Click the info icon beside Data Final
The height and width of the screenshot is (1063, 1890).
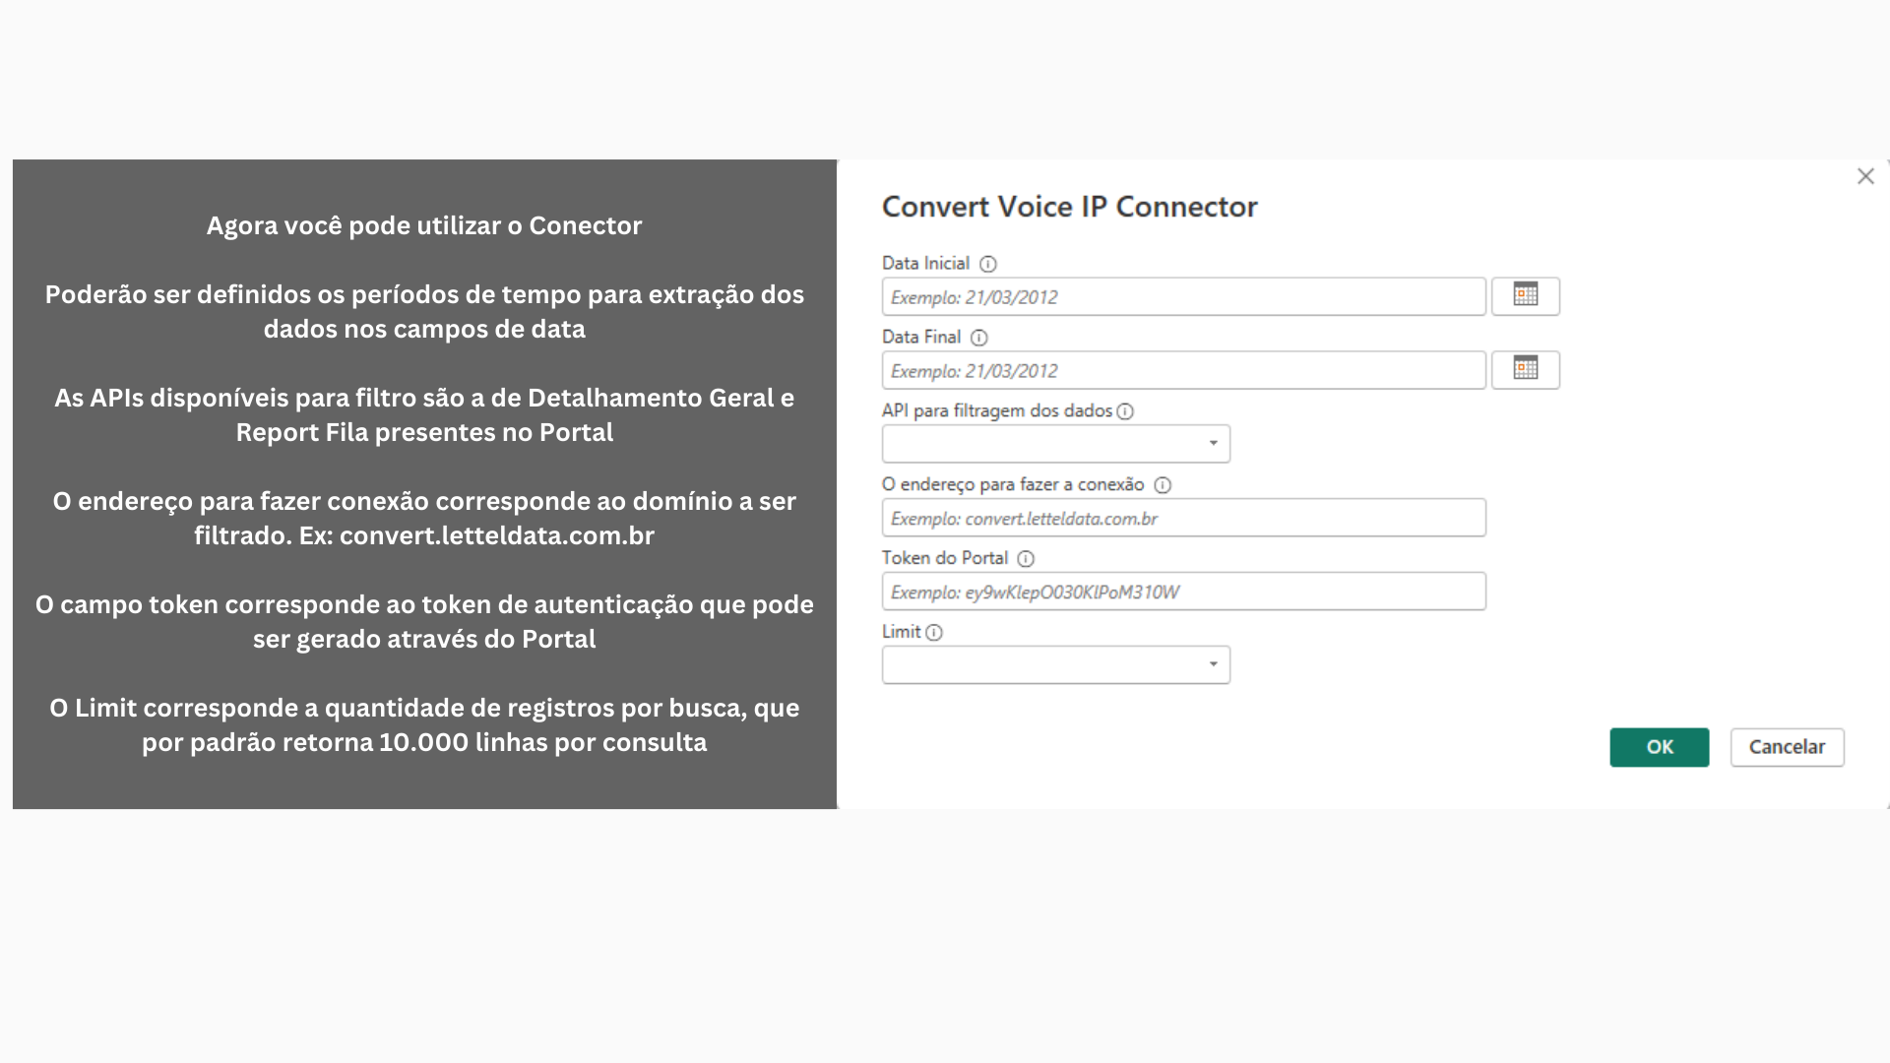(978, 338)
